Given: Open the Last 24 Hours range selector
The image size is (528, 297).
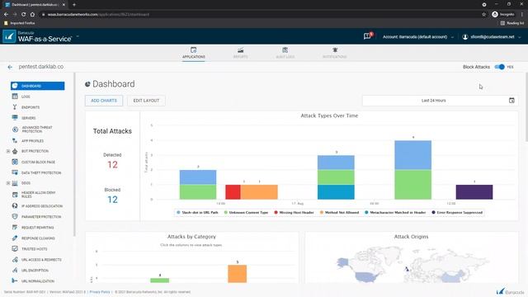Looking at the screenshot, I should click(x=440, y=101).
